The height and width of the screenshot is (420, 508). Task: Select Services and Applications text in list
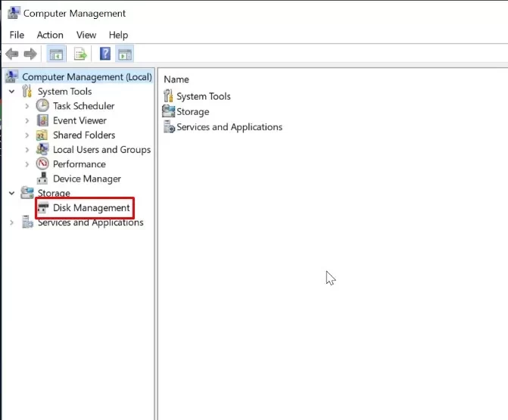[229, 127]
